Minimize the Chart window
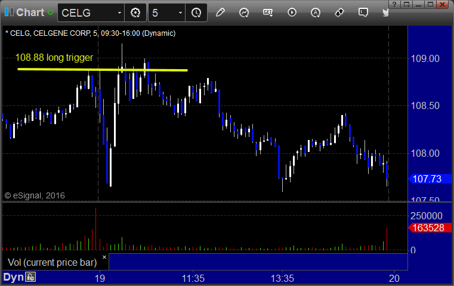This screenshot has height=286, width=454. 418,4
